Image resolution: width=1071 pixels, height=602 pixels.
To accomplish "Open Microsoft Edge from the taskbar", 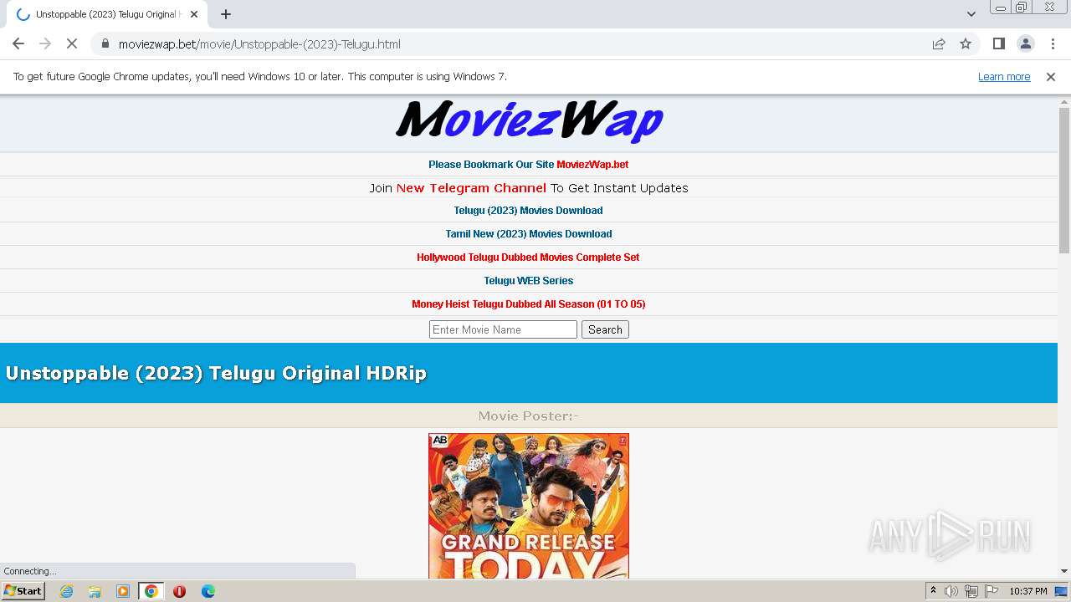I will (x=208, y=591).
